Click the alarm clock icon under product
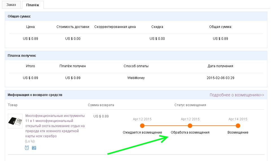This screenshot has width=273, height=161. click(x=27, y=148)
